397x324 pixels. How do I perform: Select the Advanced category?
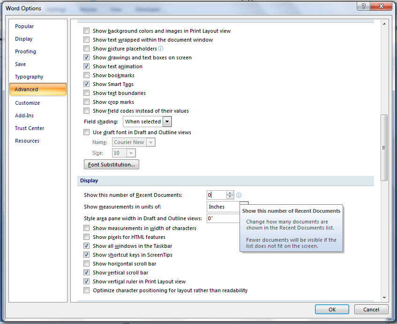tap(38, 89)
